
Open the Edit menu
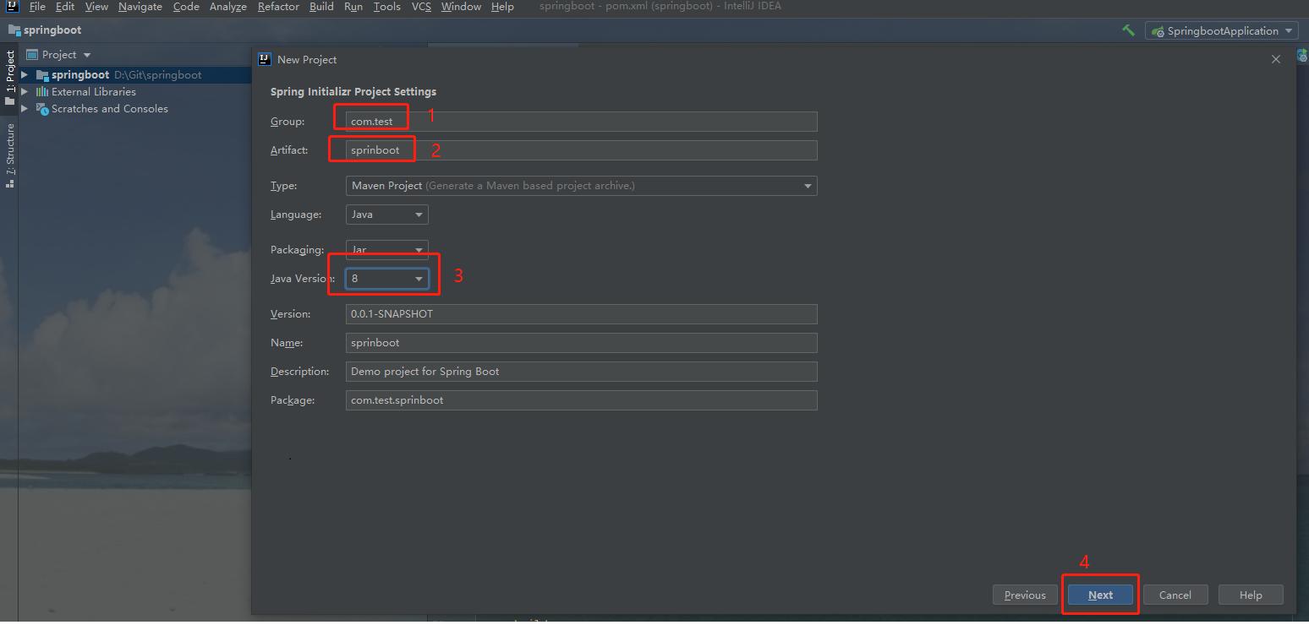pos(65,7)
